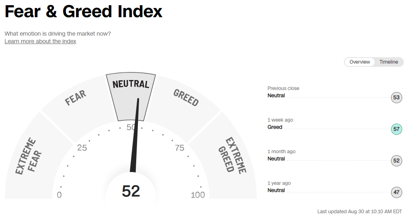Click the 75 mark on gauge scale
This screenshot has height=218, width=409.
tap(180, 148)
